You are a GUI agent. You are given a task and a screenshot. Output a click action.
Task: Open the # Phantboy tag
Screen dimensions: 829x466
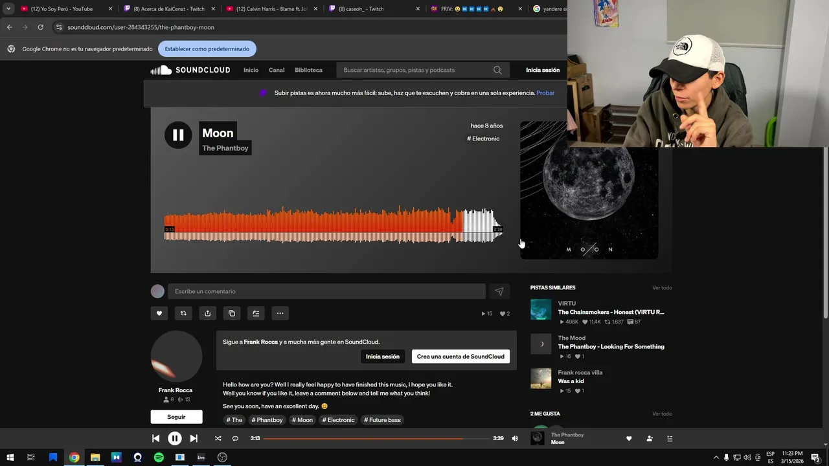pyautogui.click(x=267, y=420)
